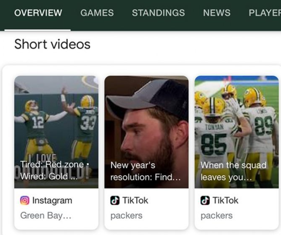Play the Tired: Red zone video thumbnail
This screenshot has height=235, width=281.
[x=56, y=132]
